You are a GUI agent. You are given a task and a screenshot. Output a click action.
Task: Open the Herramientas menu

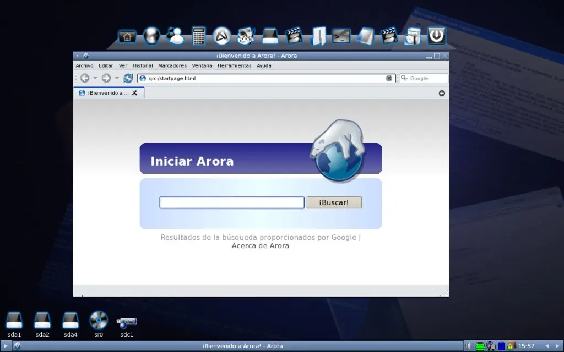[x=234, y=66]
